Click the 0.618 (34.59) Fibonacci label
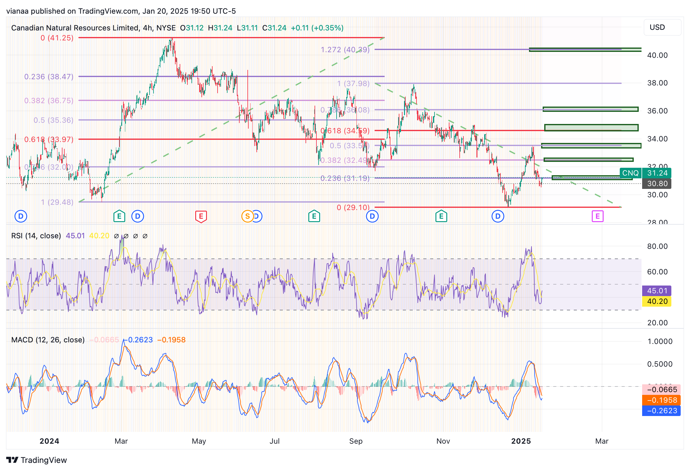 tap(345, 131)
